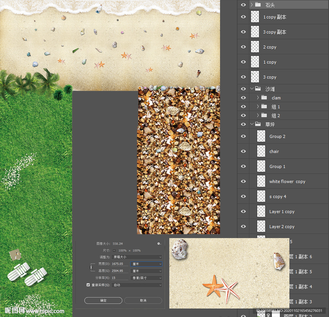
Task: Toggle the width-height constrain link icon
Action: click(91, 267)
